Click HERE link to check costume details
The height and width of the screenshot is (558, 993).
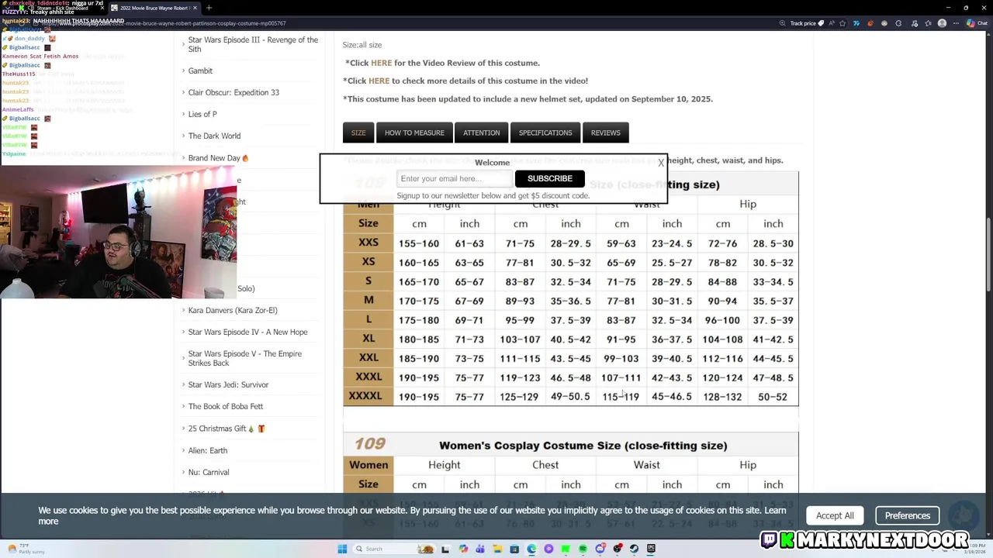[379, 81]
